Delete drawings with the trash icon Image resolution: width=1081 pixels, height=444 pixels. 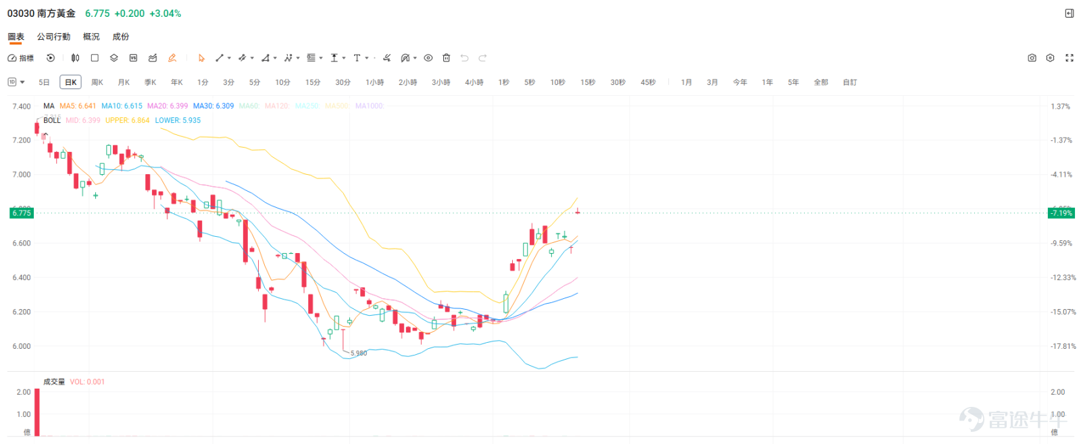point(446,58)
